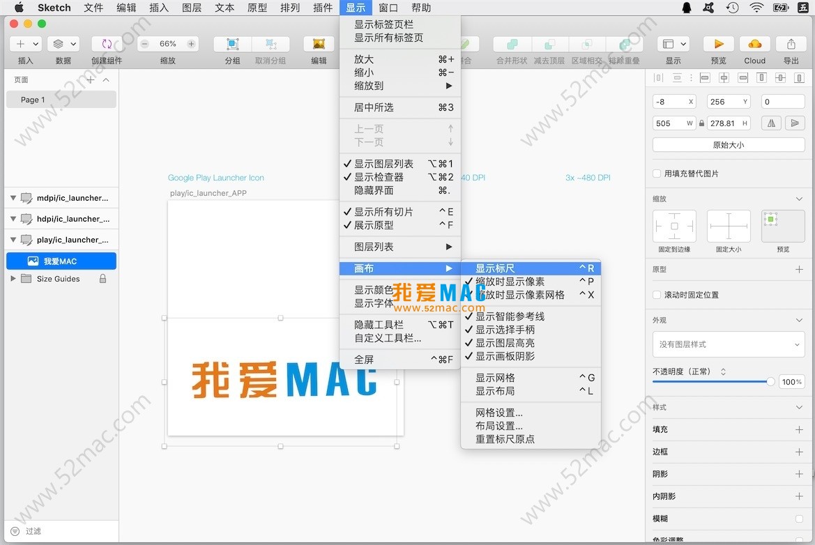Click the distribute vertically icon in the inspector
Viewport: 815px width, 545px height.
677,78
